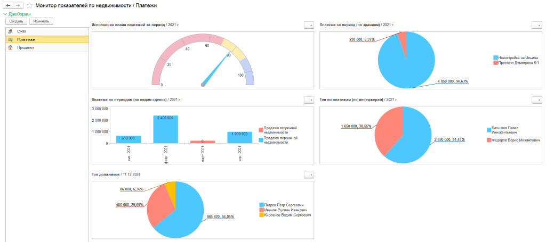546x242 pixels.
Task: Click the Федоров Борис Михайлович legend swatch
Action: click(x=488, y=140)
